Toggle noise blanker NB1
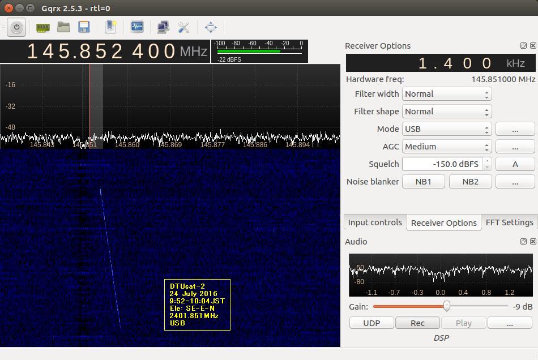 424,181
